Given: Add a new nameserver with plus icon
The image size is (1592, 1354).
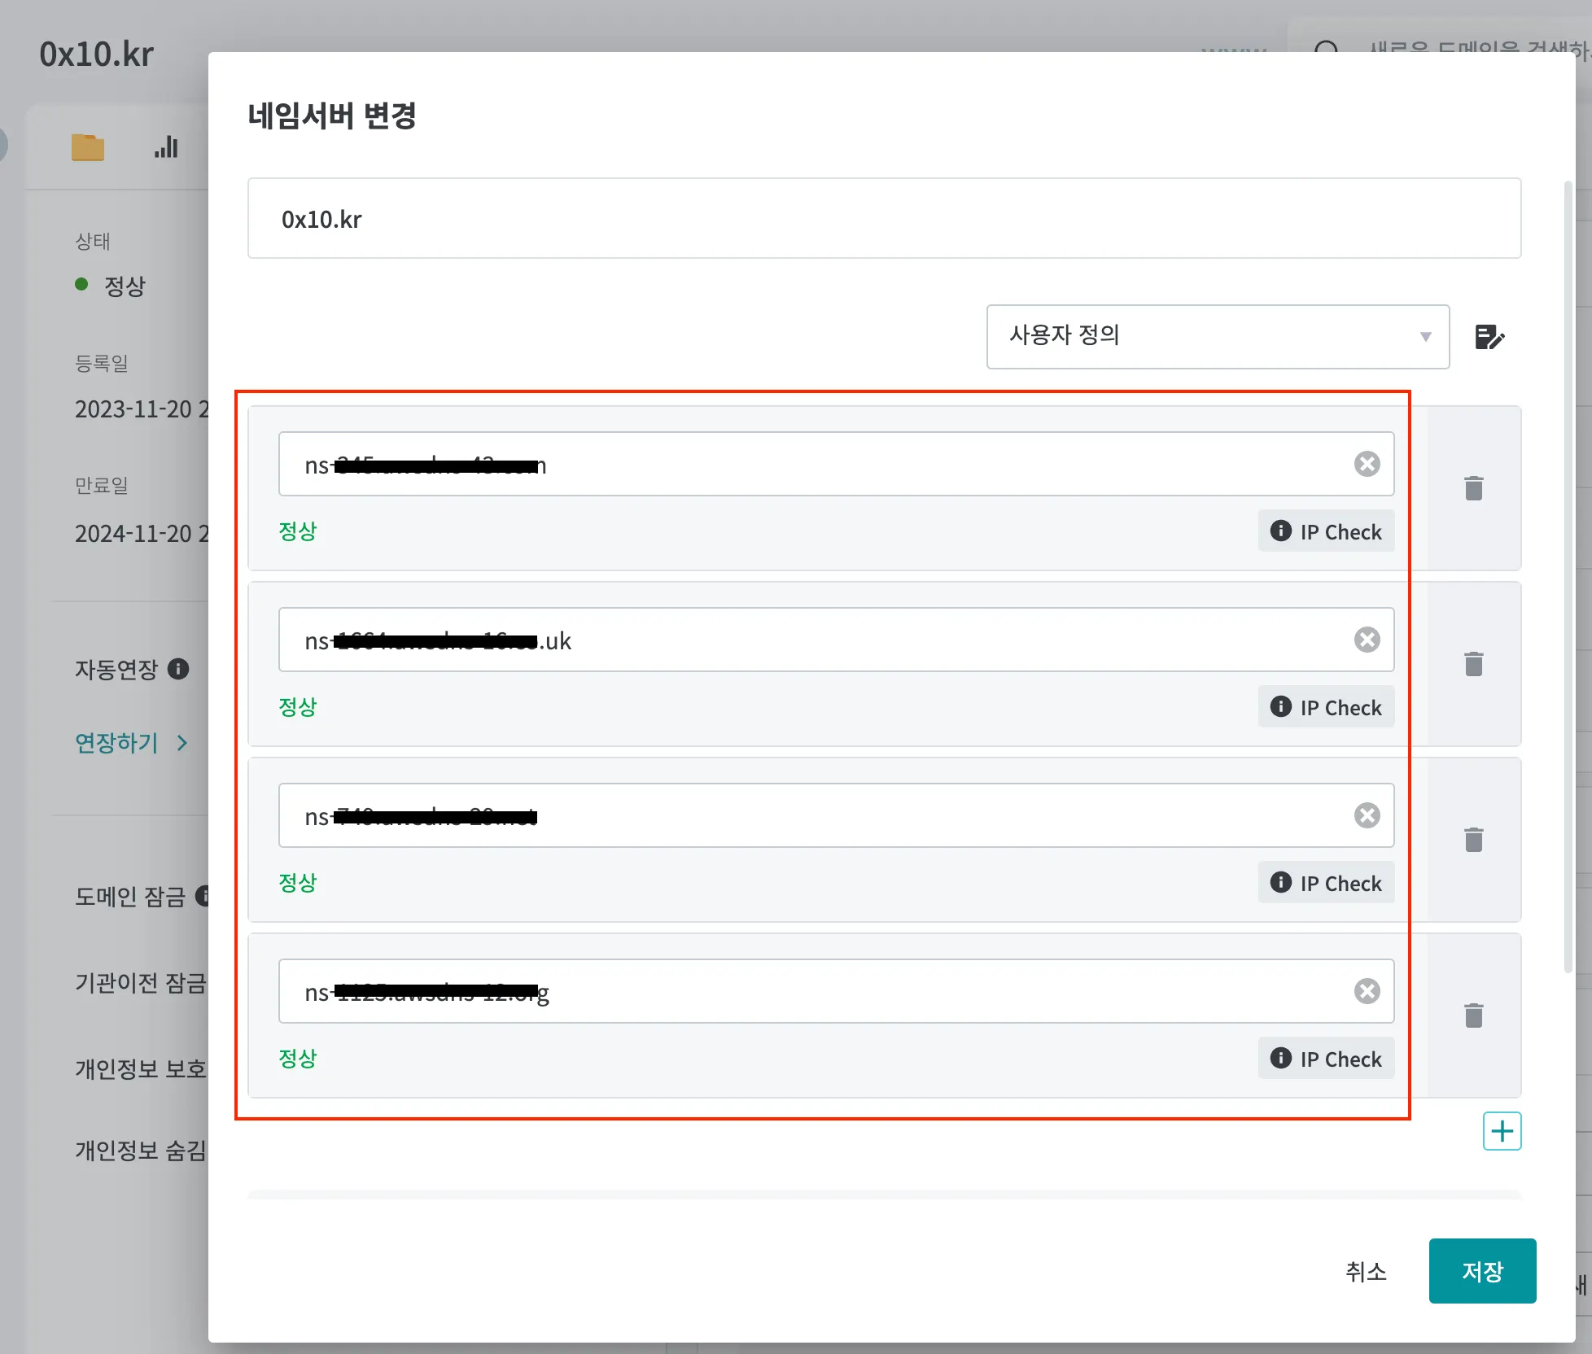Looking at the screenshot, I should click(x=1502, y=1131).
